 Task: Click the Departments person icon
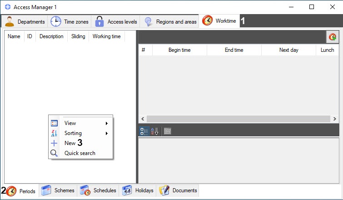(x=10, y=21)
